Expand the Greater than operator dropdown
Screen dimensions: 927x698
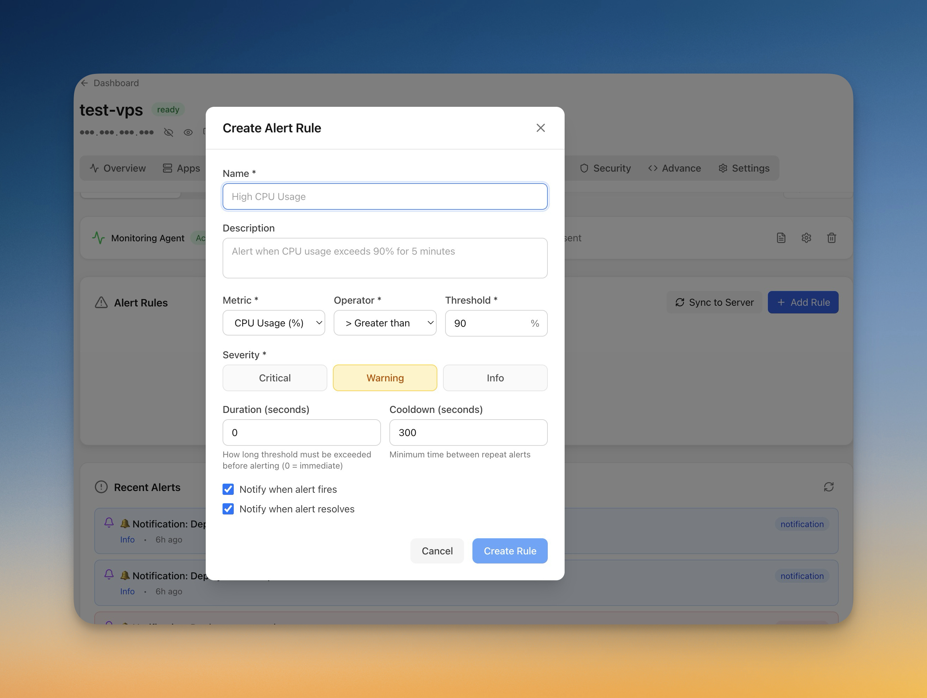click(385, 323)
